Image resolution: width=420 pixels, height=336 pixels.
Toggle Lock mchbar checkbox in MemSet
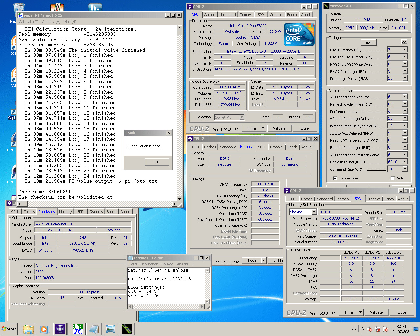[x=335, y=178]
